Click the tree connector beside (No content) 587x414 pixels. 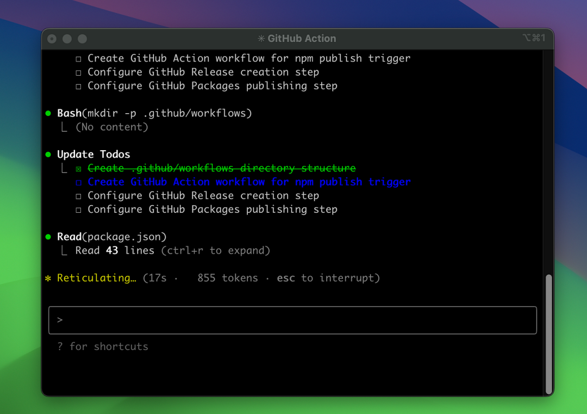tap(64, 127)
